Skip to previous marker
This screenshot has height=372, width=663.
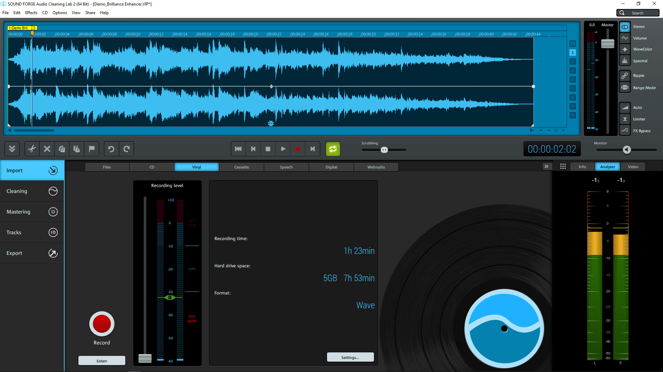[x=253, y=149]
